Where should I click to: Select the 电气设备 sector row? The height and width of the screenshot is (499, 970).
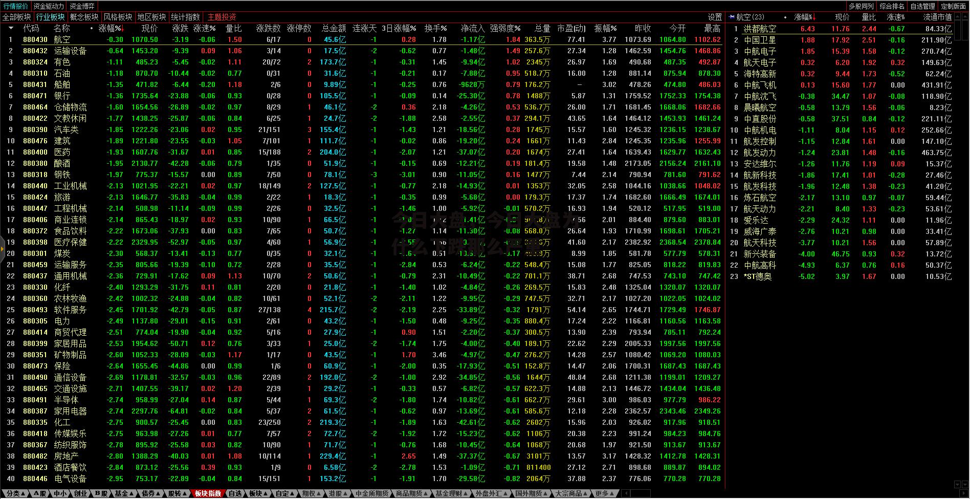click(x=361, y=479)
